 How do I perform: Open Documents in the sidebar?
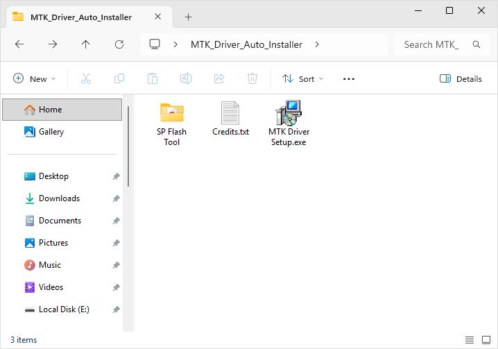click(x=62, y=221)
